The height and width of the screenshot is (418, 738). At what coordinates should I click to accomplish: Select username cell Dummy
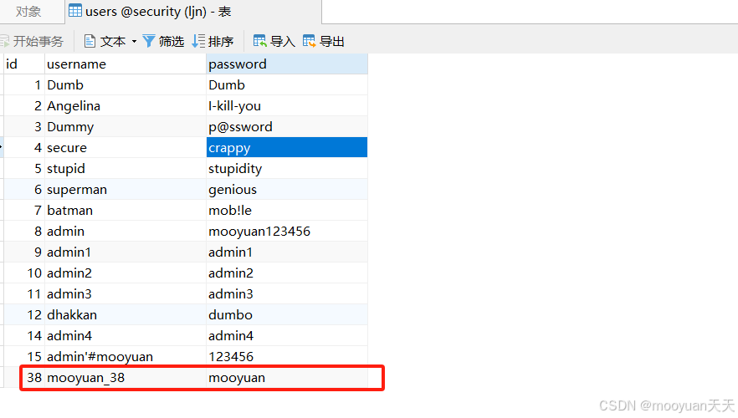(x=126, y=127)
